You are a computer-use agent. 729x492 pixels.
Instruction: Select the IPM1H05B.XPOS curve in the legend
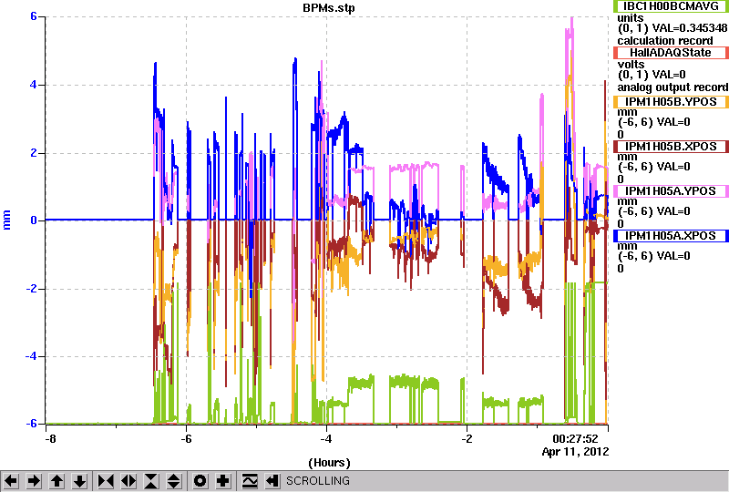671,147
